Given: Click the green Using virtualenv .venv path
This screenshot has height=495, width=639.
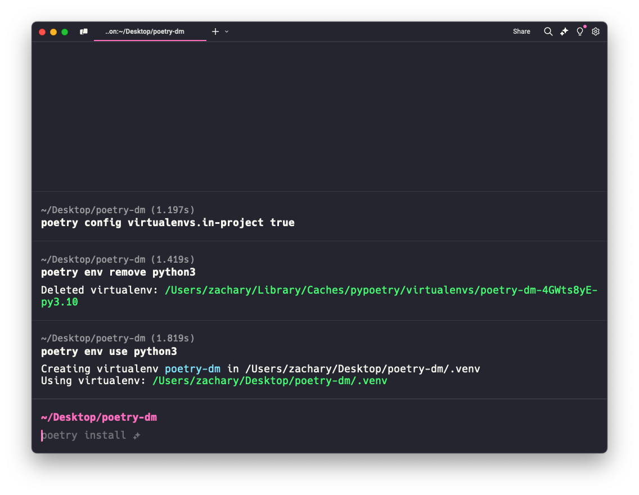Looking at the screenshot, I should tap(269, 381).
